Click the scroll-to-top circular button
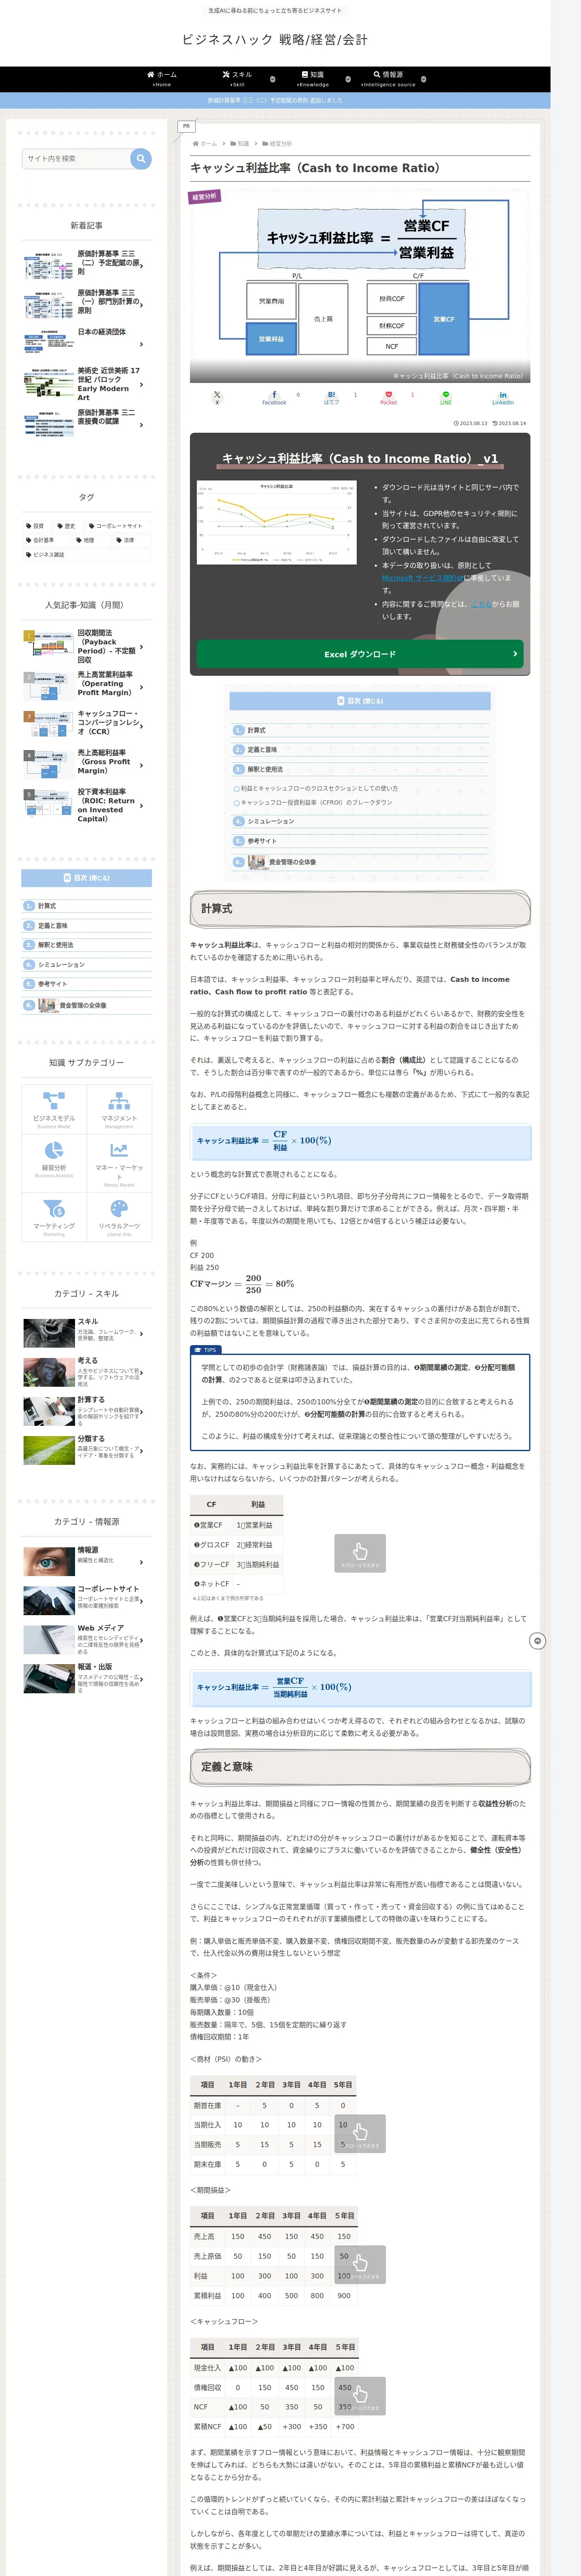This screenshot has height=2576, width=581. tap(537, 1641)
